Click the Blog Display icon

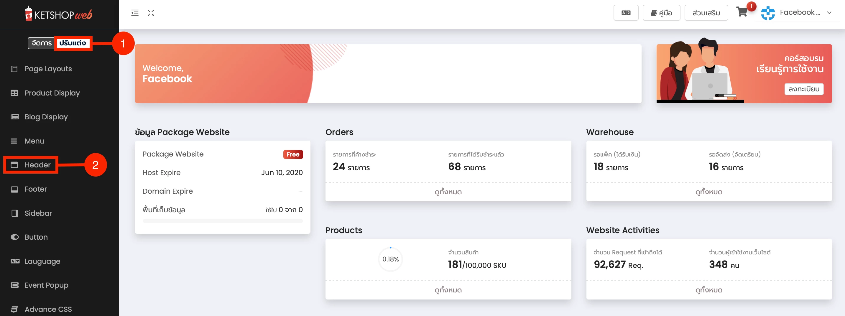(x=14, y=117)
